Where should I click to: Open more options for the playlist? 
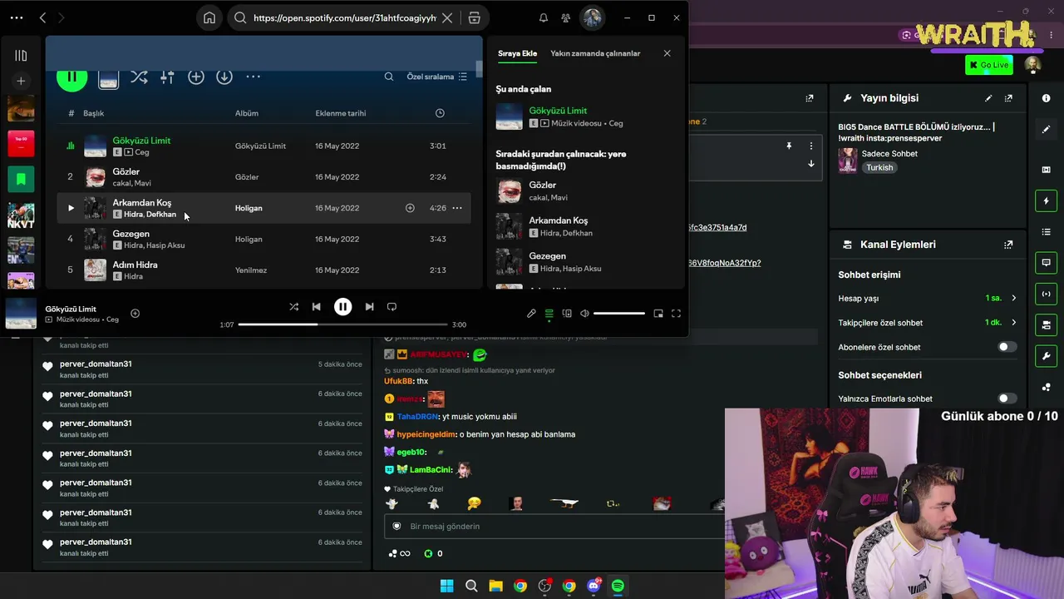coord(254,77)
